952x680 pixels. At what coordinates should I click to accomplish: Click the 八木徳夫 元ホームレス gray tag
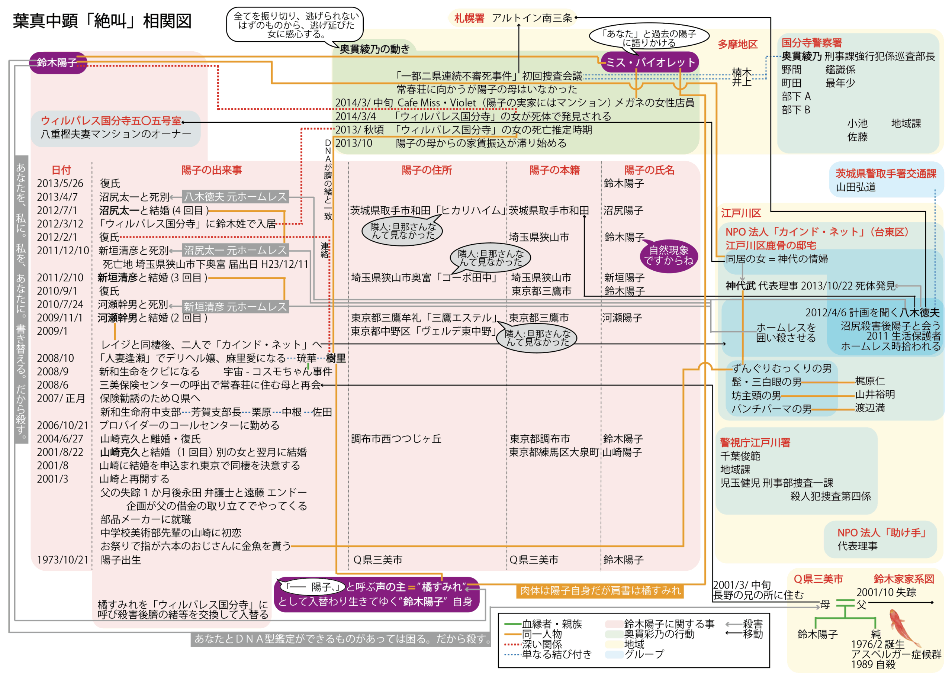[235, 197]
